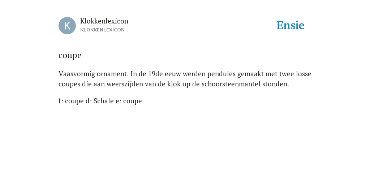Select the 'coupe' heading title
The height and width of the screenshot is (185, 370).
(70, 56)
